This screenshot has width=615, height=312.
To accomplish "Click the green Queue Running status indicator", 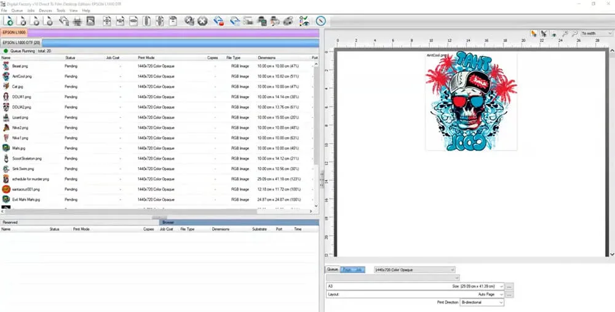I will click(6, 51).
